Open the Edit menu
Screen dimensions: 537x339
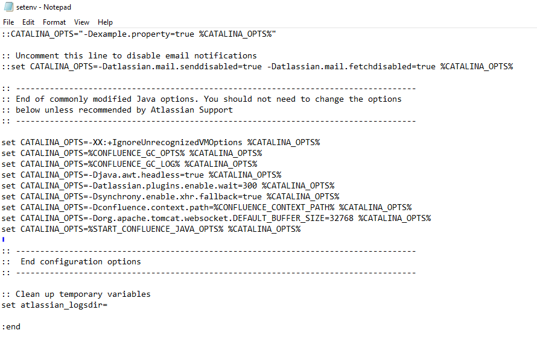[28, 22]
